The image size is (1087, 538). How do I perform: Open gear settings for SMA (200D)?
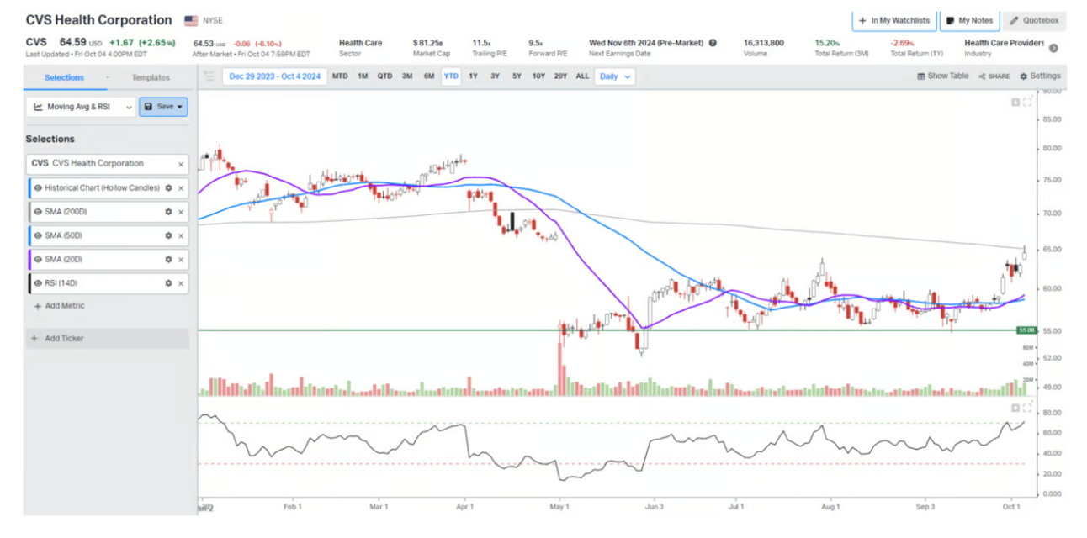coord(168,212)
